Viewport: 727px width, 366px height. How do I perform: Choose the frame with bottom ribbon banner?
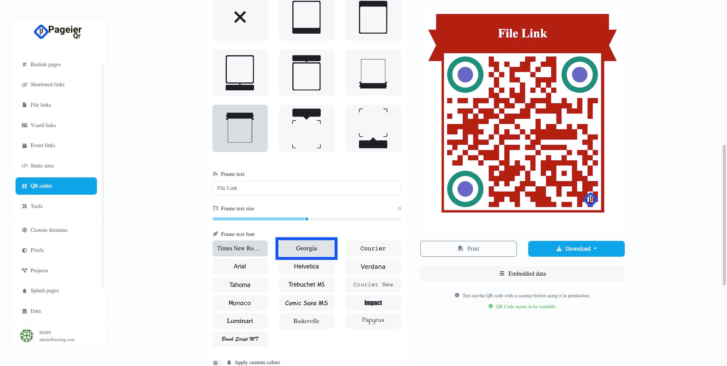(x=373, y=73)
